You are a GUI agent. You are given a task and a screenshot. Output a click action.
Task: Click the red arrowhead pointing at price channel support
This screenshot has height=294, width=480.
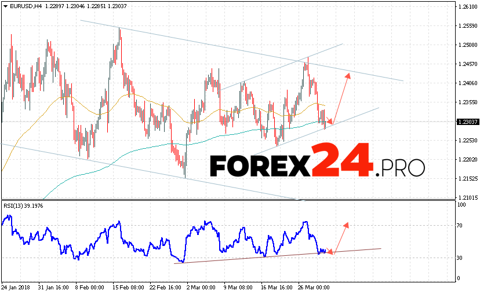click(330, 122)
